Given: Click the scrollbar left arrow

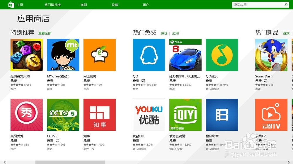Looking at the screenshot, I should 5,162.
